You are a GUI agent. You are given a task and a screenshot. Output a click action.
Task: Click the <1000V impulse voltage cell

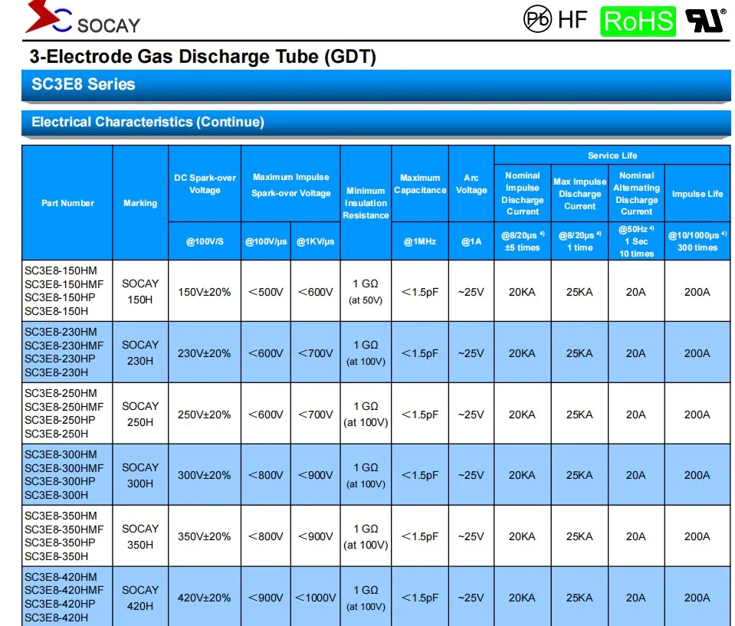point(316,598)
